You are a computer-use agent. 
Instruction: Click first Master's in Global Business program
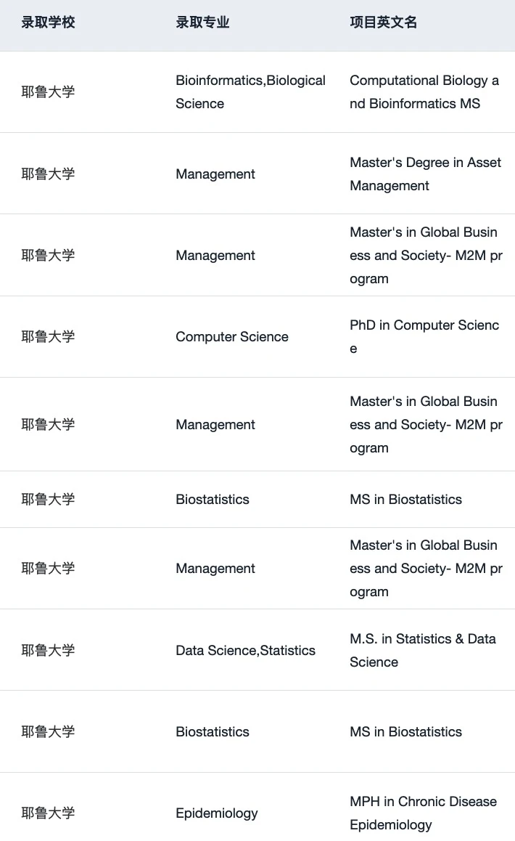pos(426,256)
